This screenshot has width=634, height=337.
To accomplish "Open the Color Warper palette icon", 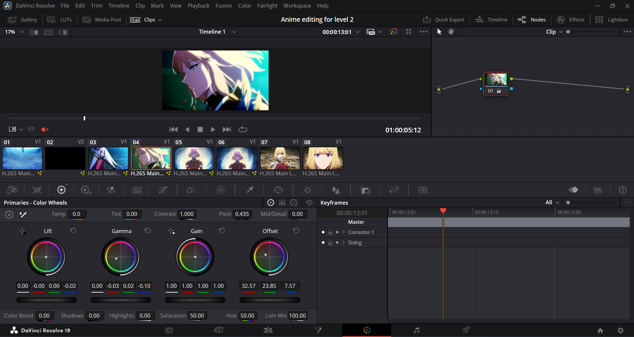I will (220, 190).
